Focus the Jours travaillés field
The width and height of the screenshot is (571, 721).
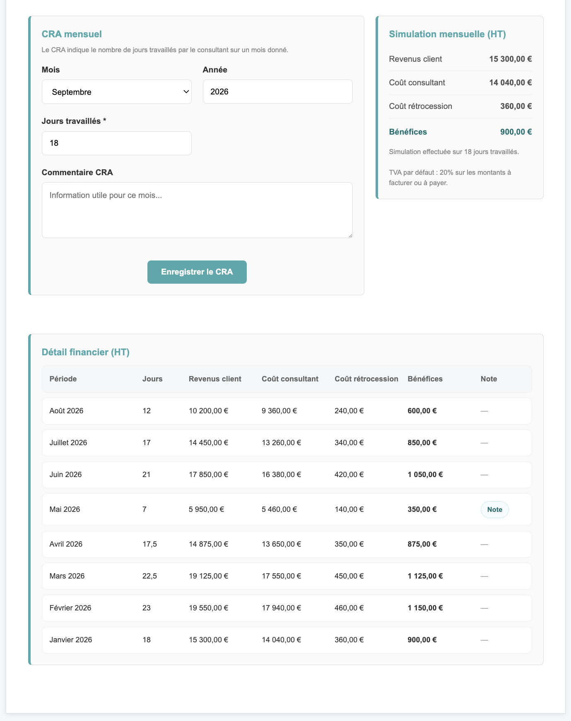click(x=116, y=143)
